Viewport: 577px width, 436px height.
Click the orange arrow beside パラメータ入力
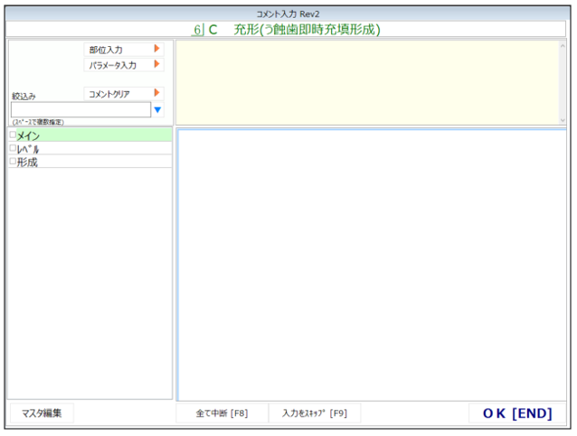point(156,65)
